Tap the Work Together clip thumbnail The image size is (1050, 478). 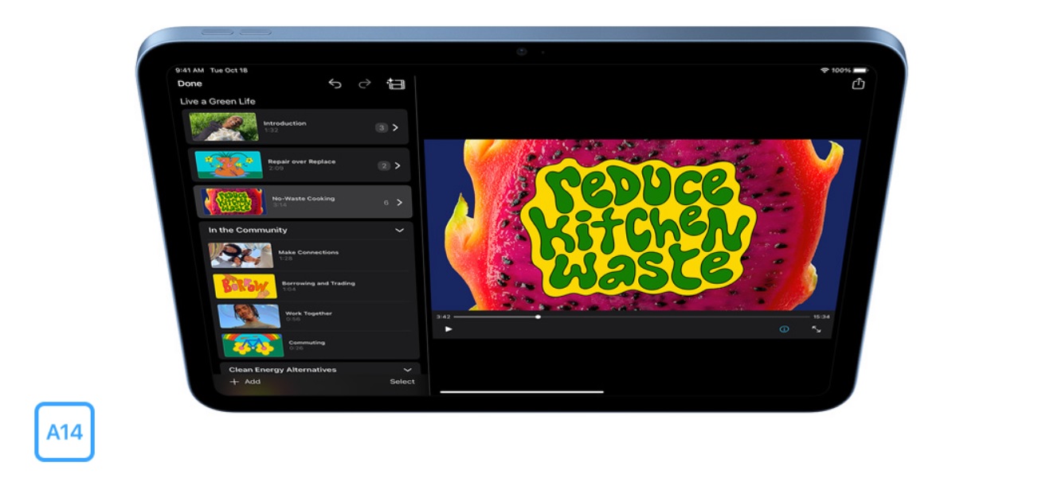pos(249,316)
